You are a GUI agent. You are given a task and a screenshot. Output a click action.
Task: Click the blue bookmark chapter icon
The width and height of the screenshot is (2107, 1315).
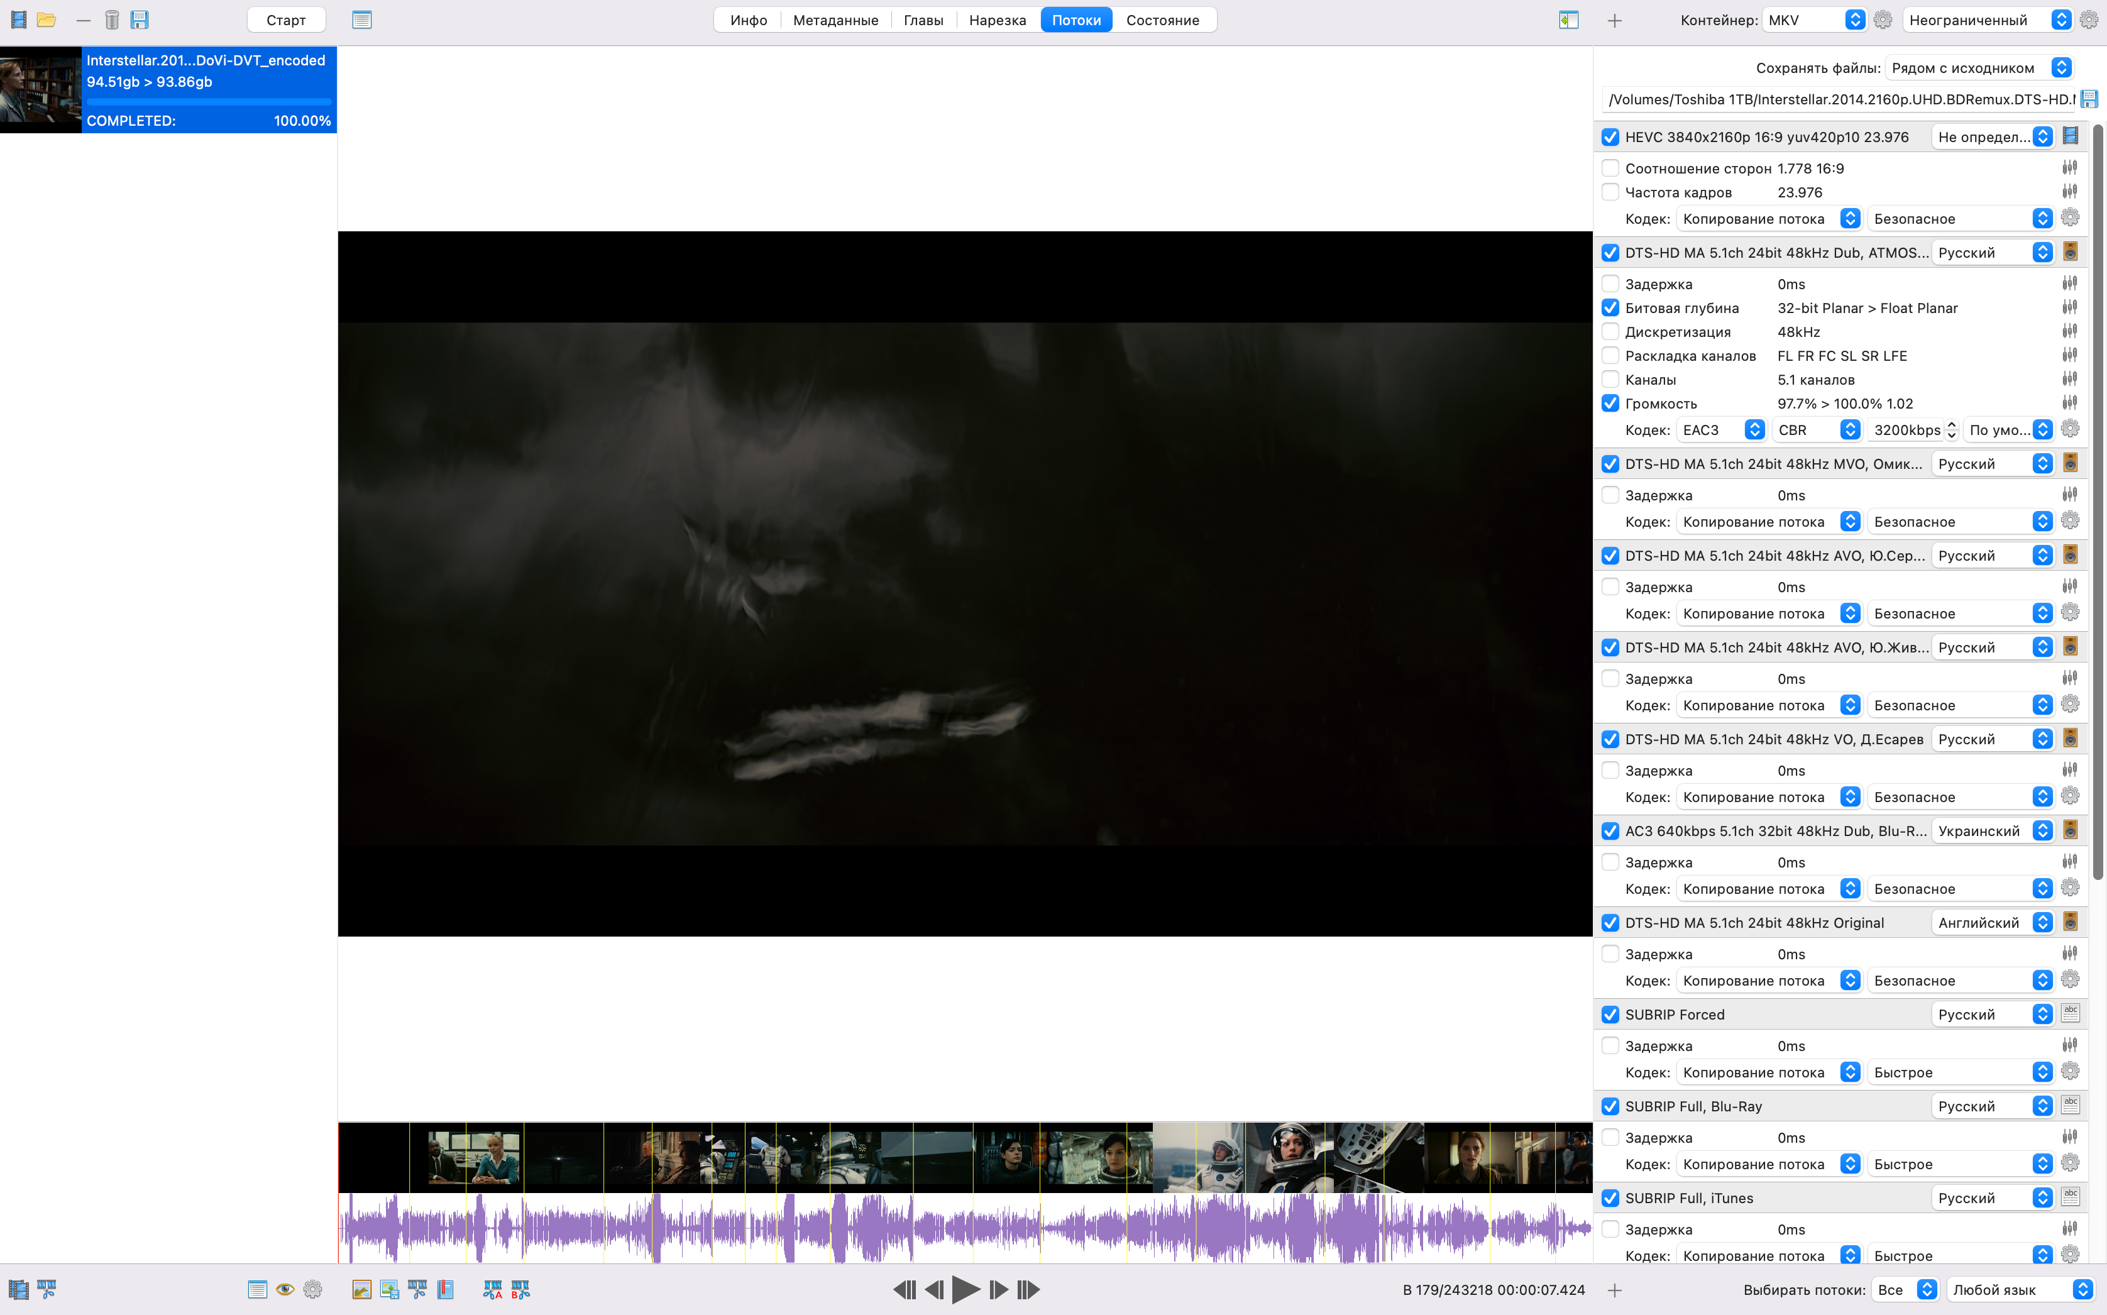(x=446, y=1290)
